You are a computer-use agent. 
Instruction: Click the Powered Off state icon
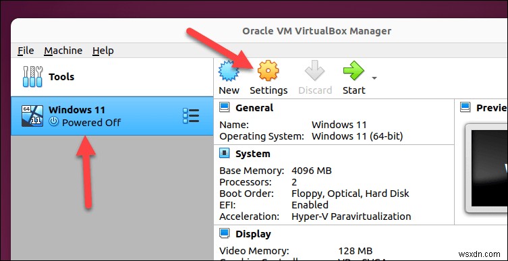[54, 122]
